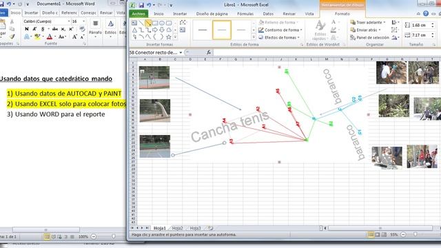Open the Hoja3 sheet tab
This screenshot has width=441, height=248.
(x=196, y=228)
